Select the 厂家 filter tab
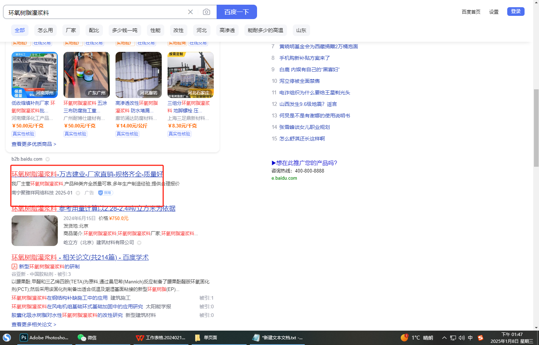Image resolution: width=539 pixels, height=345 pixels. coord(71,30)
